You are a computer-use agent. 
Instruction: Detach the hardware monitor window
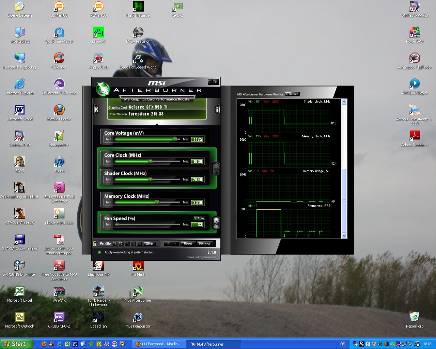292,94
